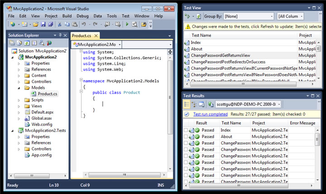Click Show All Files icon in Solution Explorer
Screen dimensions: 326x194
[x=19, y=43]
